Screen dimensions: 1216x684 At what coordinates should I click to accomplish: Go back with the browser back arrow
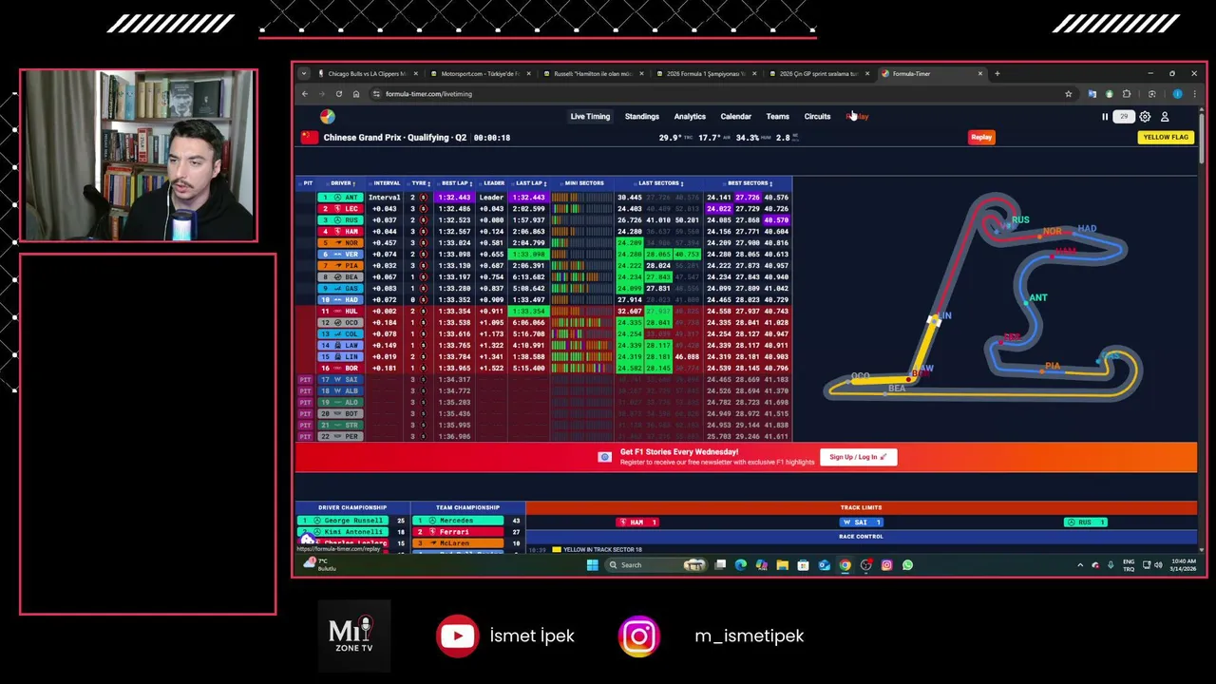point(305,94)
